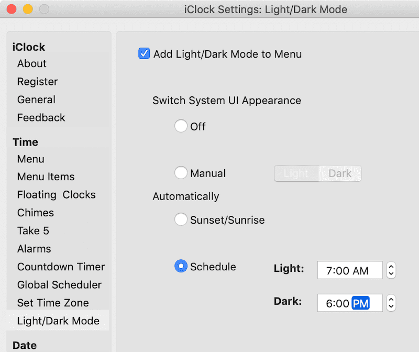419x352 pixels.
Task: Click the Light time stepper arrows
Action: pos(391,270)
